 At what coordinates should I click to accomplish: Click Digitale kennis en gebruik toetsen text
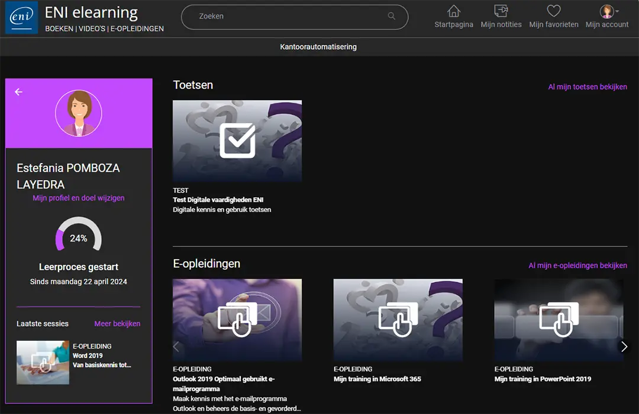(222, 210)
